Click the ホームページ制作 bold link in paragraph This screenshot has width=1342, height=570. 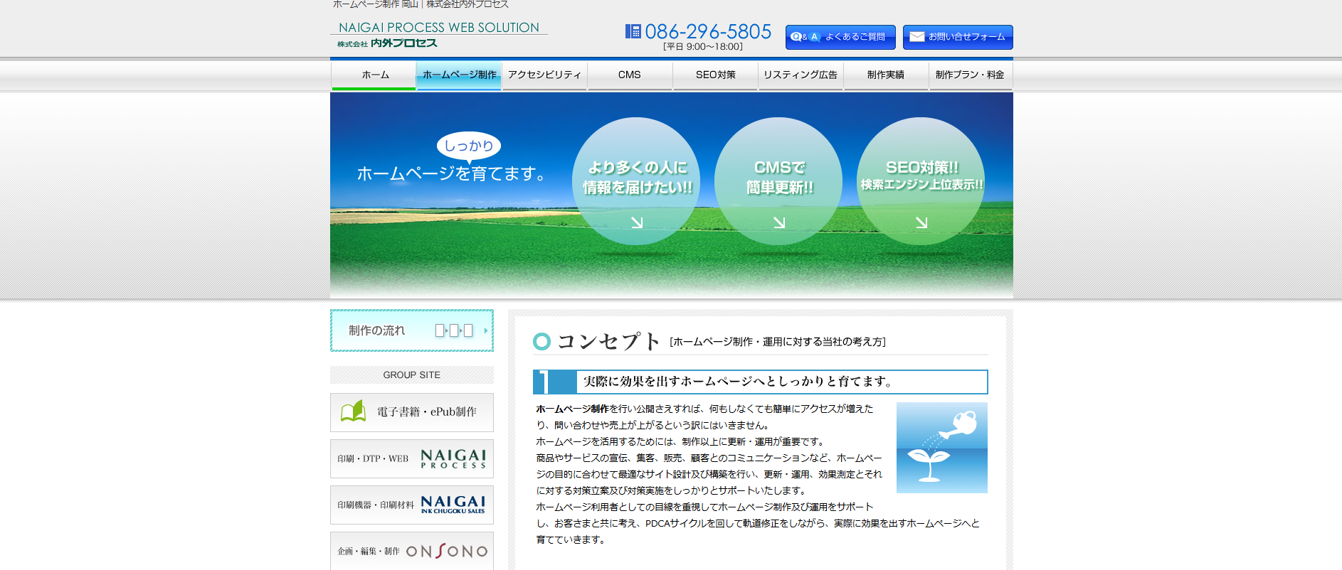click(x=572, y=409)
